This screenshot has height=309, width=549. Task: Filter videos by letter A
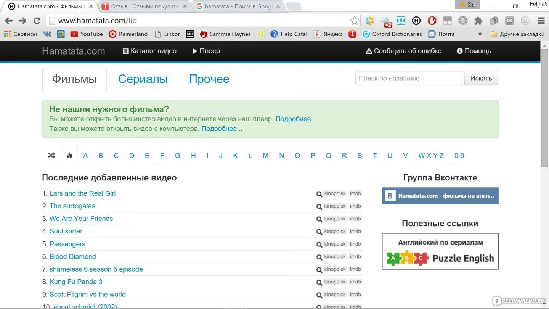coord(86,155)
